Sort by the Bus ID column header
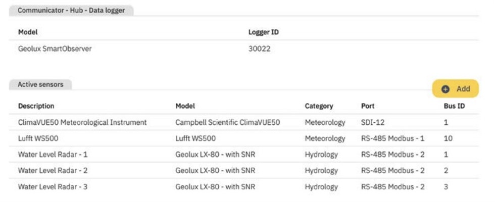 (x=451, y=106)
